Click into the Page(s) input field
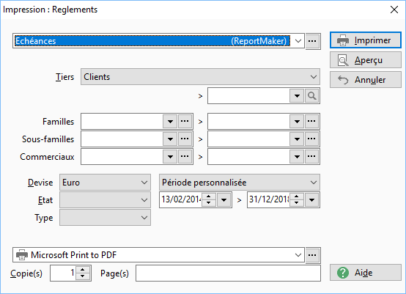This screenshot has width=406, height=294. (x=228, y=273)
